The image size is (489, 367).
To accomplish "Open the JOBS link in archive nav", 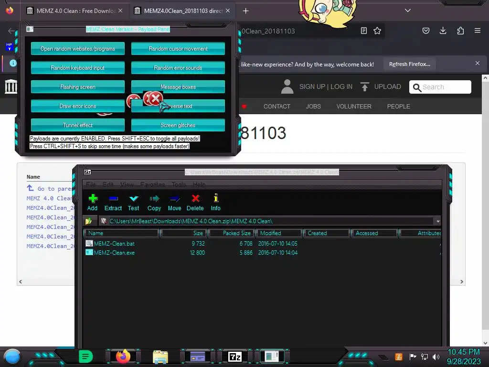I will tap(313, 107).
